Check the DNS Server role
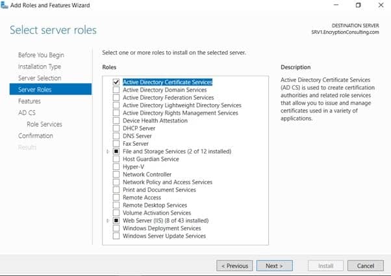The image size is (391, 276). (116, 136)
